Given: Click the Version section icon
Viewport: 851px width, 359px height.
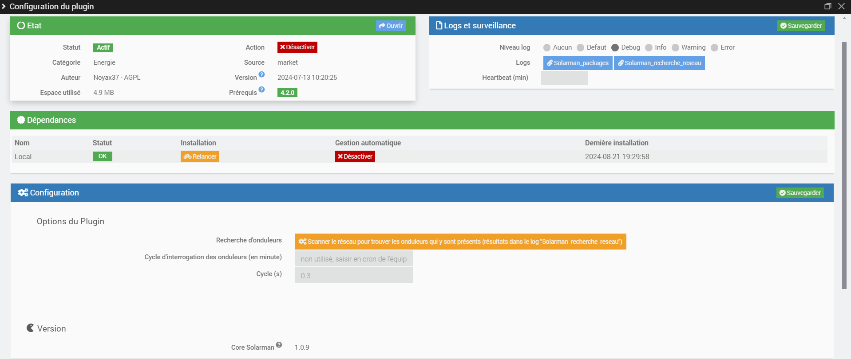Looking at the screenshot, I should 30,328.
